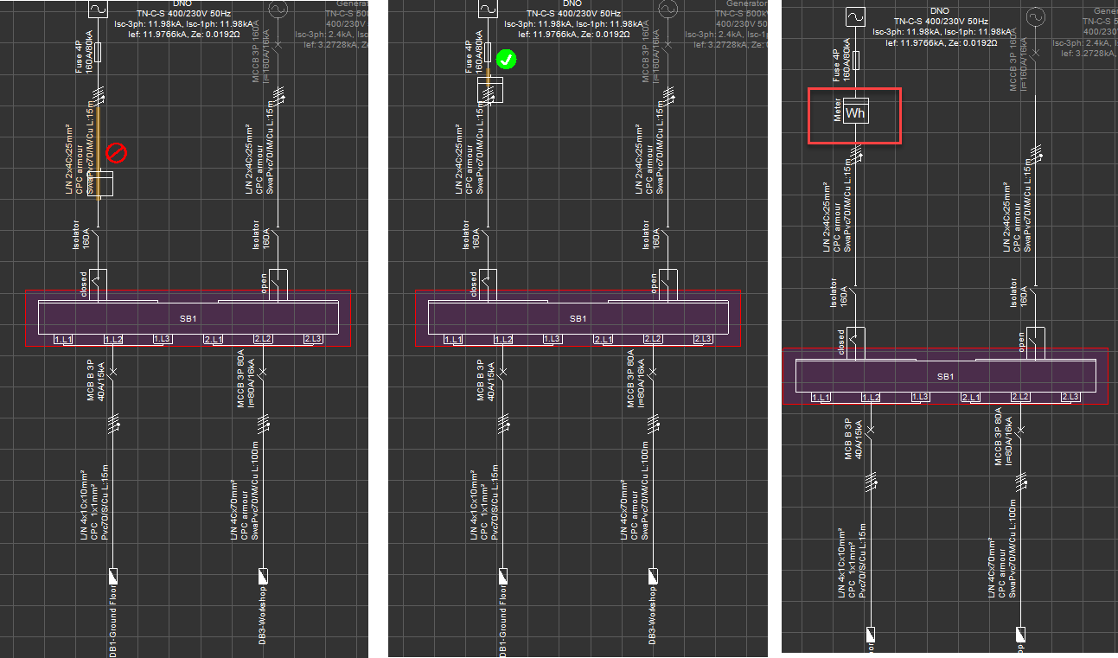
Task: Select the Generator source symbol in right diagram
Action: point(1035,16)
